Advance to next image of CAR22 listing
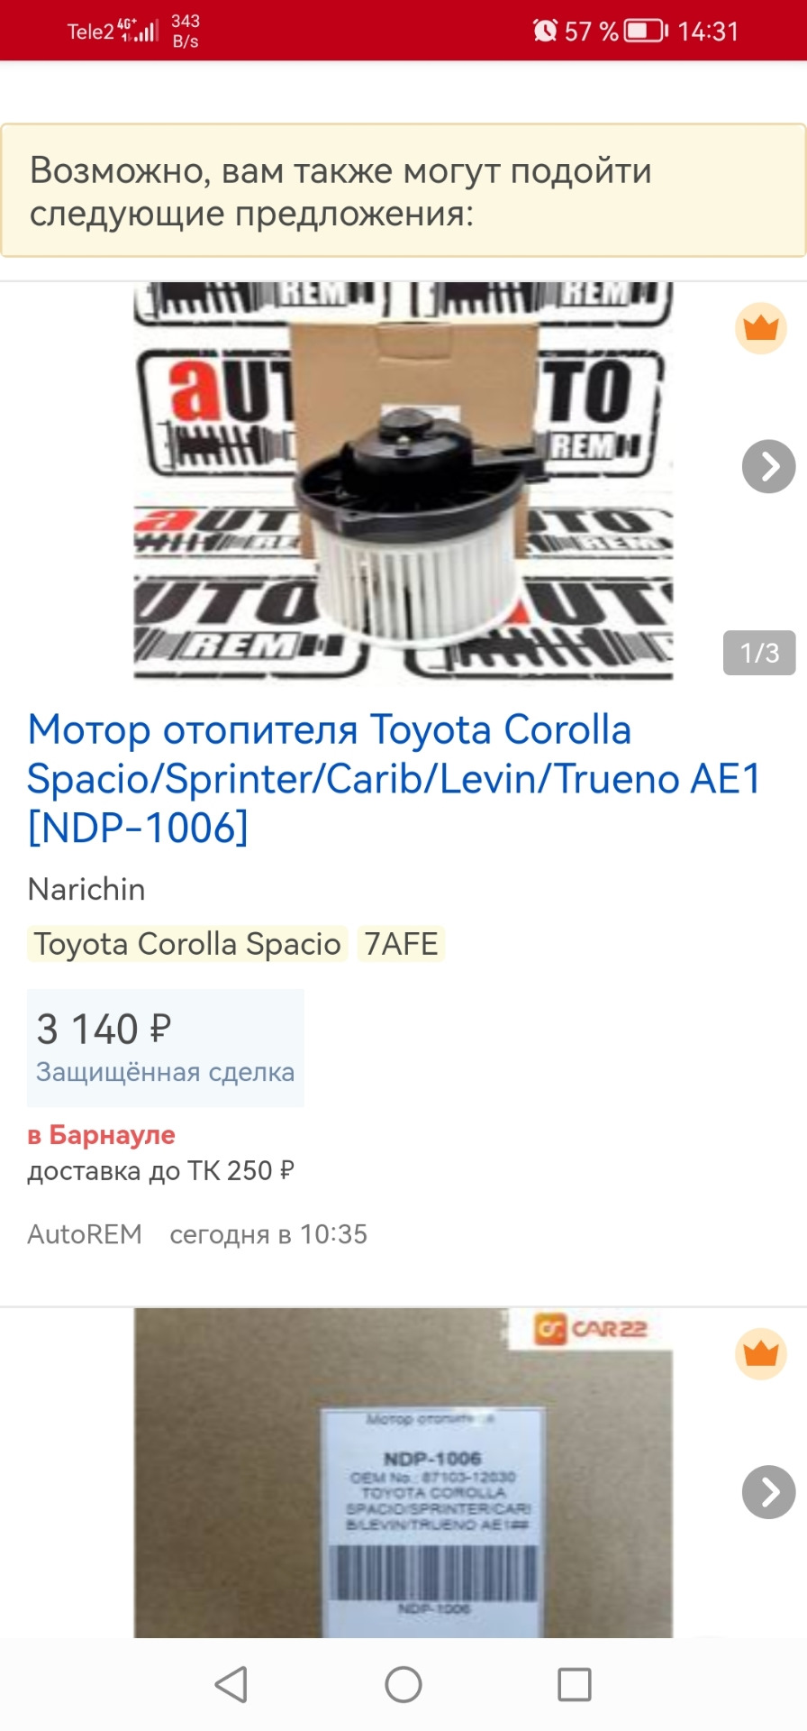The width and height of the screenshot is (807, 1731). (x=768, y=1492)
